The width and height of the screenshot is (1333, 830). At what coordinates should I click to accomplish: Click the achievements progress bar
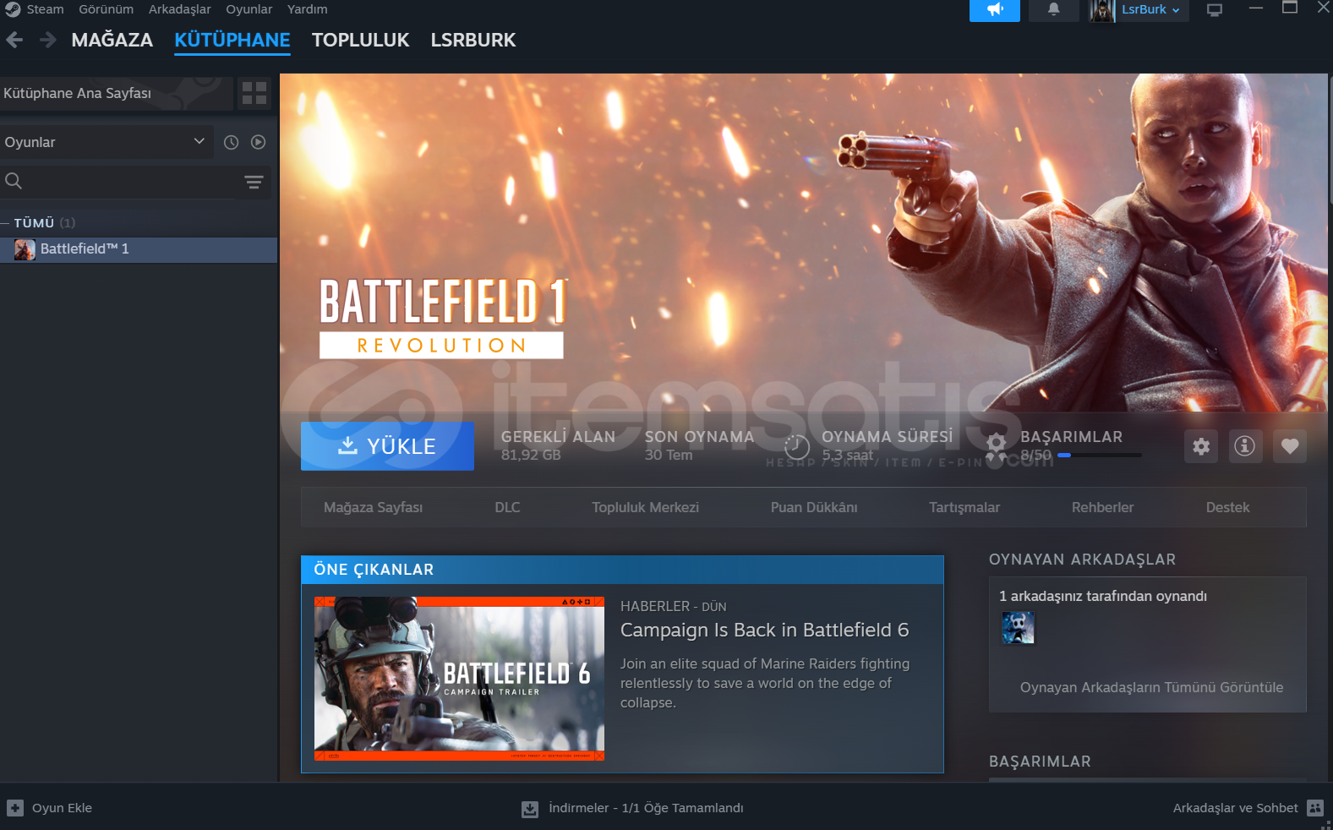(1099, 456)
